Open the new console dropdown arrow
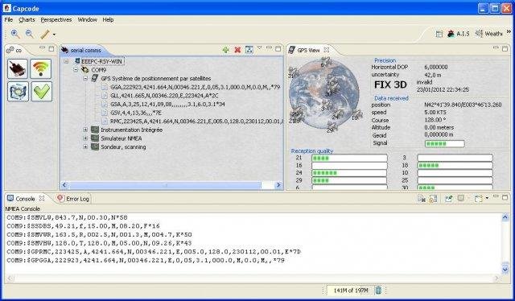 (487, 198)
